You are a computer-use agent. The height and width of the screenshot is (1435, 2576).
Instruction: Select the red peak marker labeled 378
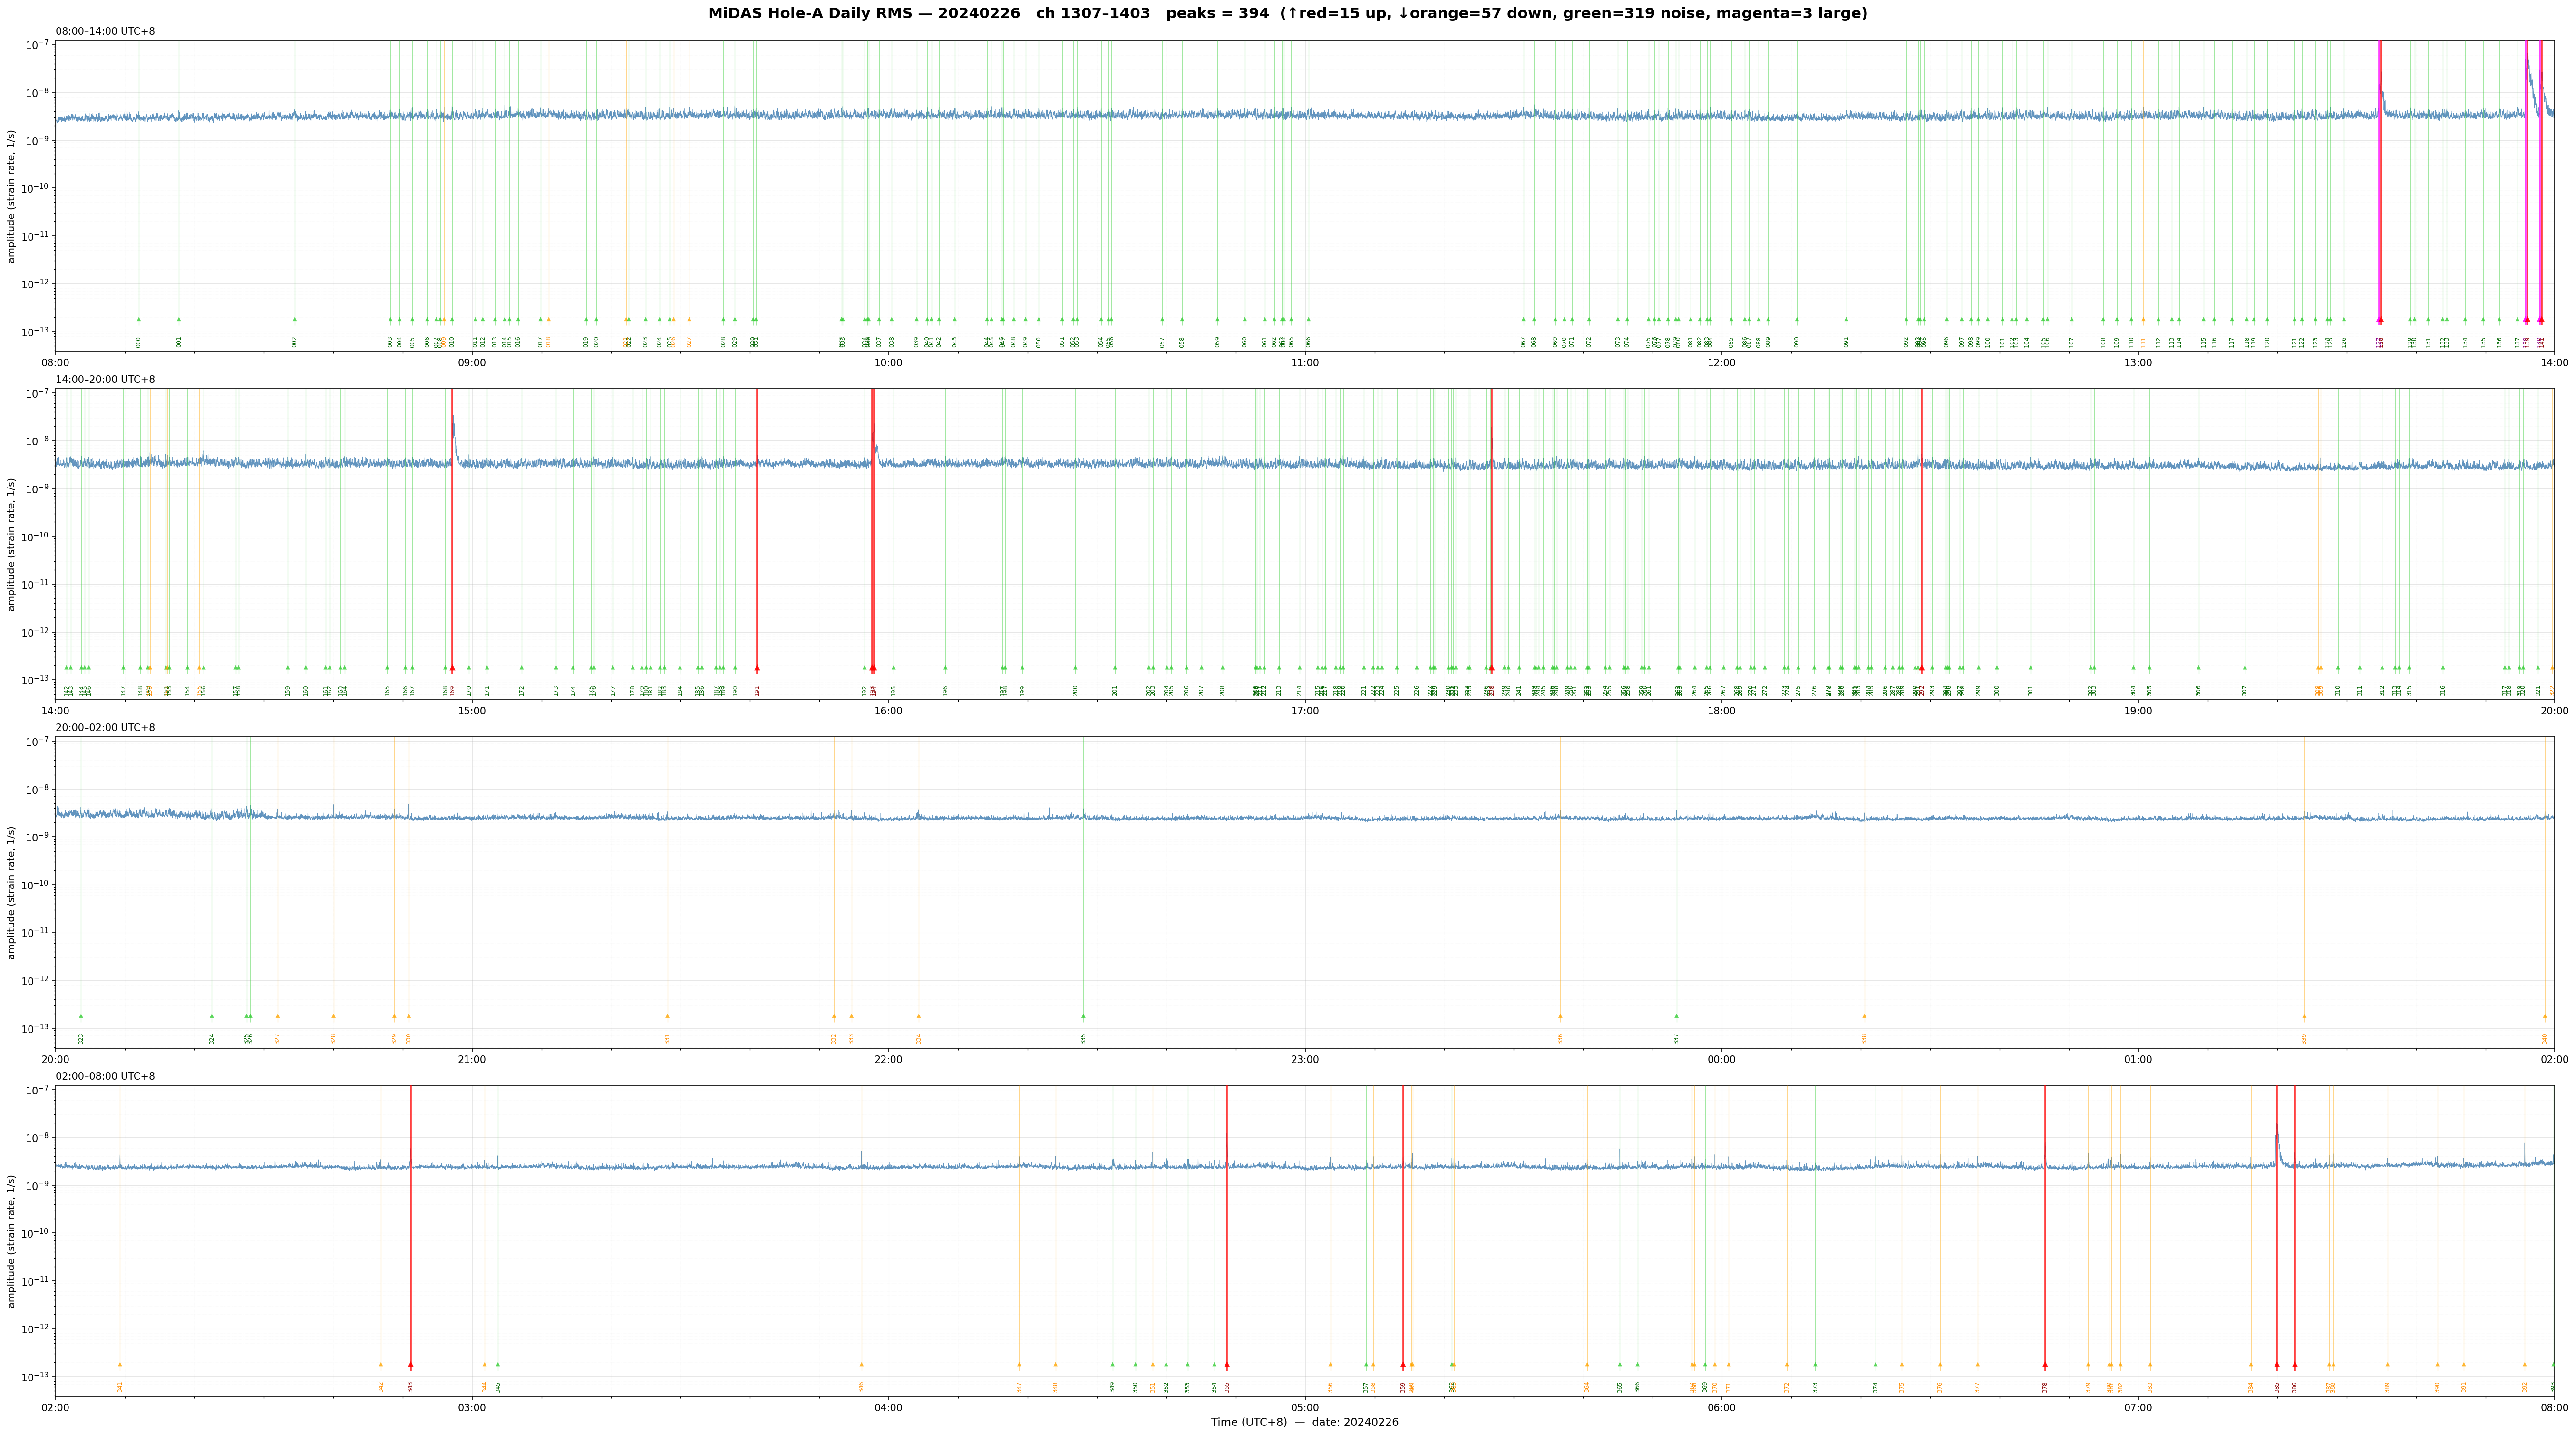(x=2045, y=1364)
